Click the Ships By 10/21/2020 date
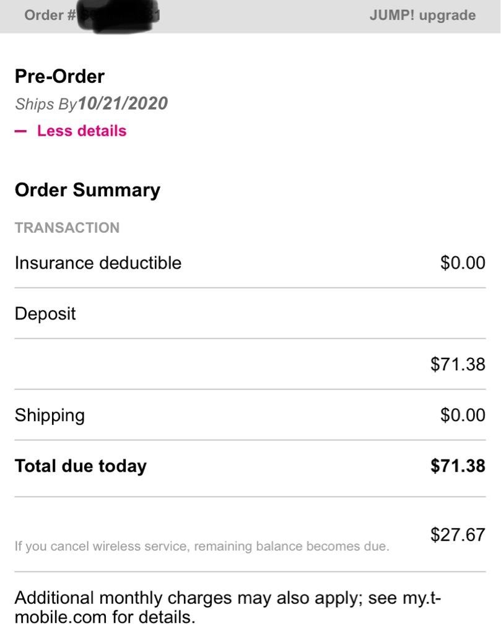This screenshot has height=634, width=501. (122, 103)
